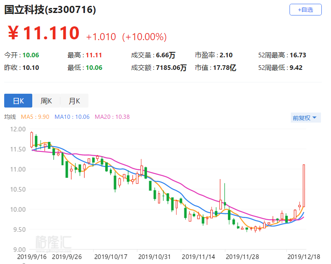Select the tall red limit-up candlestick at 2019/12/18
This screenshot has height=264, width=331.
coord(304,186)
